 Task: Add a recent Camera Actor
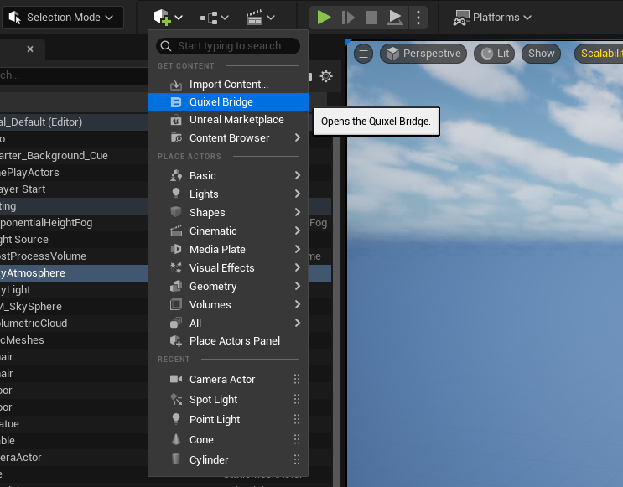pyautogui.click(x=228, y=380)
